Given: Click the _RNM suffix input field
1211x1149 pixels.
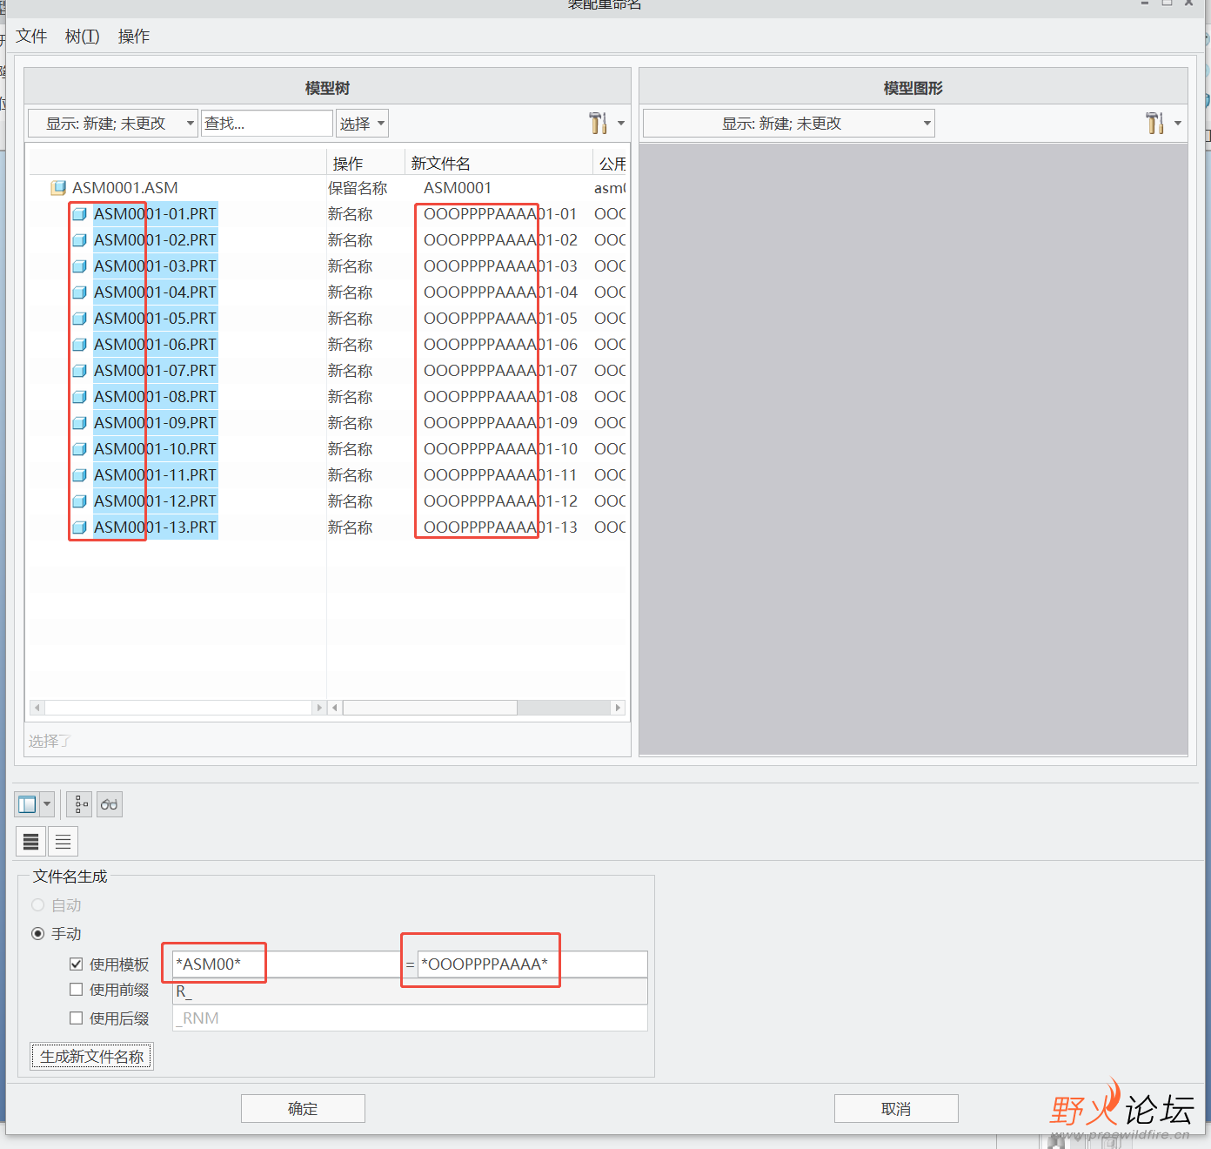Looking at the screenshot, I should [x=410, y=1018].
